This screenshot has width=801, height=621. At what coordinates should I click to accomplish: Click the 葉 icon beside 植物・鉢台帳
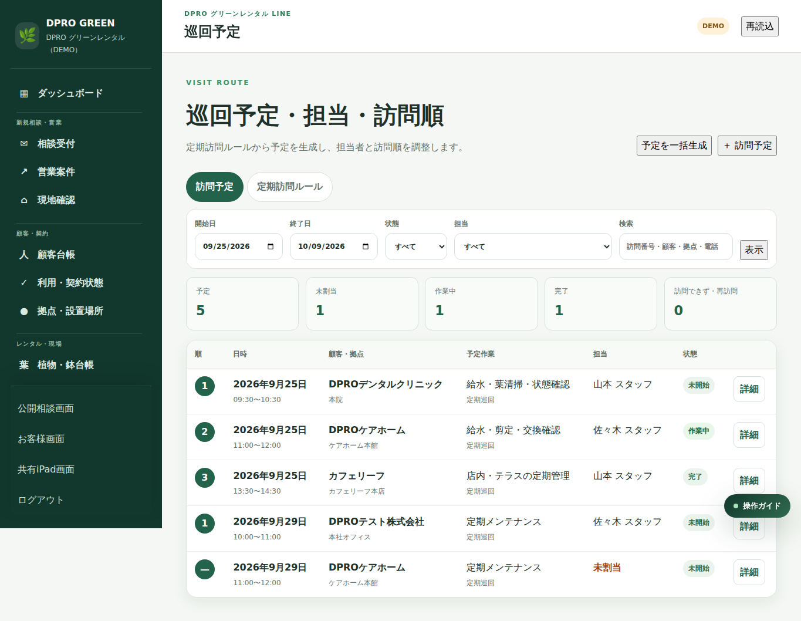coord(24,365)
